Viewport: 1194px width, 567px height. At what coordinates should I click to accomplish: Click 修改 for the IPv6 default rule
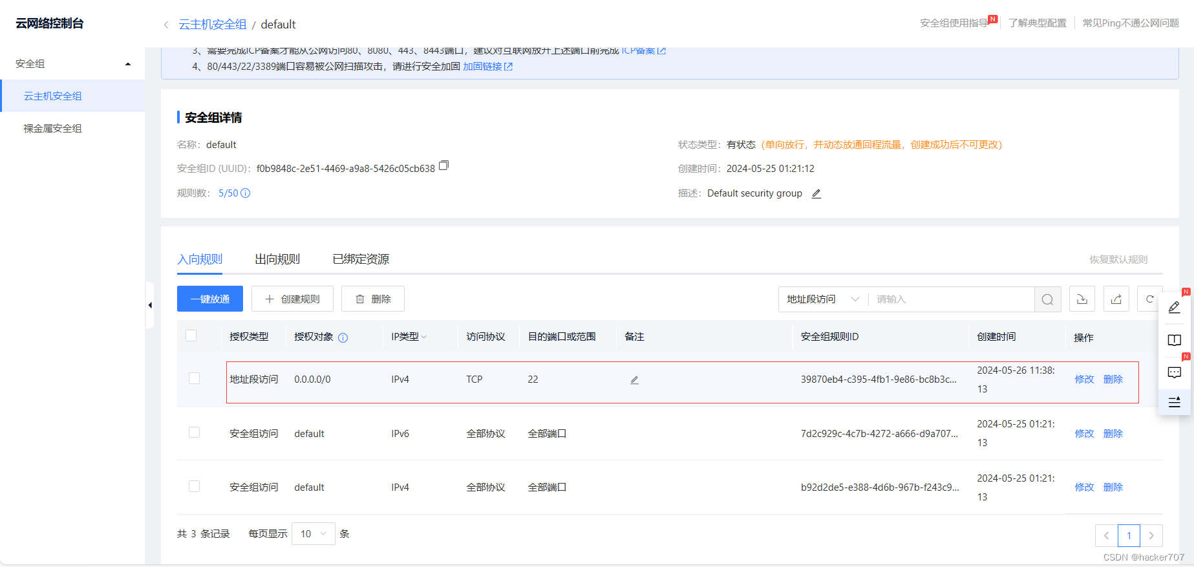click(x=1084, y=434)
